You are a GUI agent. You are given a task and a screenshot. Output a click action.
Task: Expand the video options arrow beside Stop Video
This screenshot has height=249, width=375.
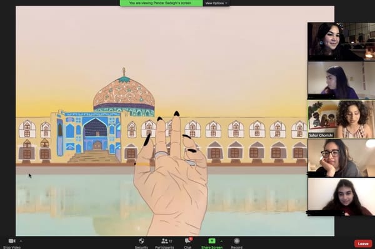[x=21, y=241]
